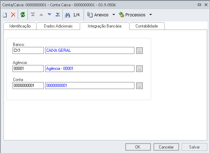The width and height of the screenshot is (210, 153).
Task: Expand the Processos dropdown arrow
Action: 150,15
